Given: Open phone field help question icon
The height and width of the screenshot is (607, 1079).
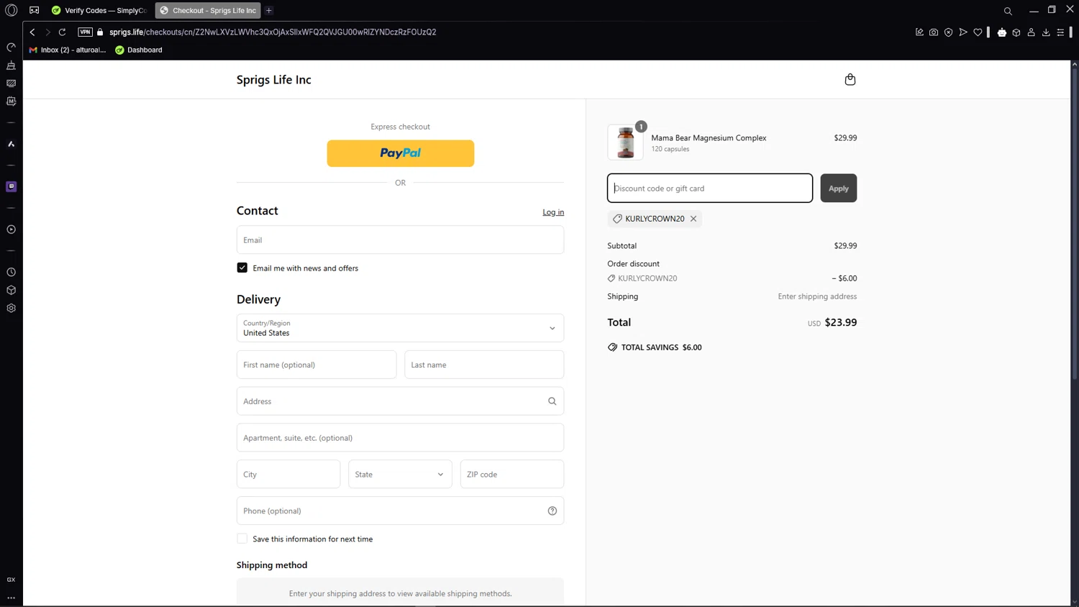Looking at the screenshot, I should click(x=552, y=511).
